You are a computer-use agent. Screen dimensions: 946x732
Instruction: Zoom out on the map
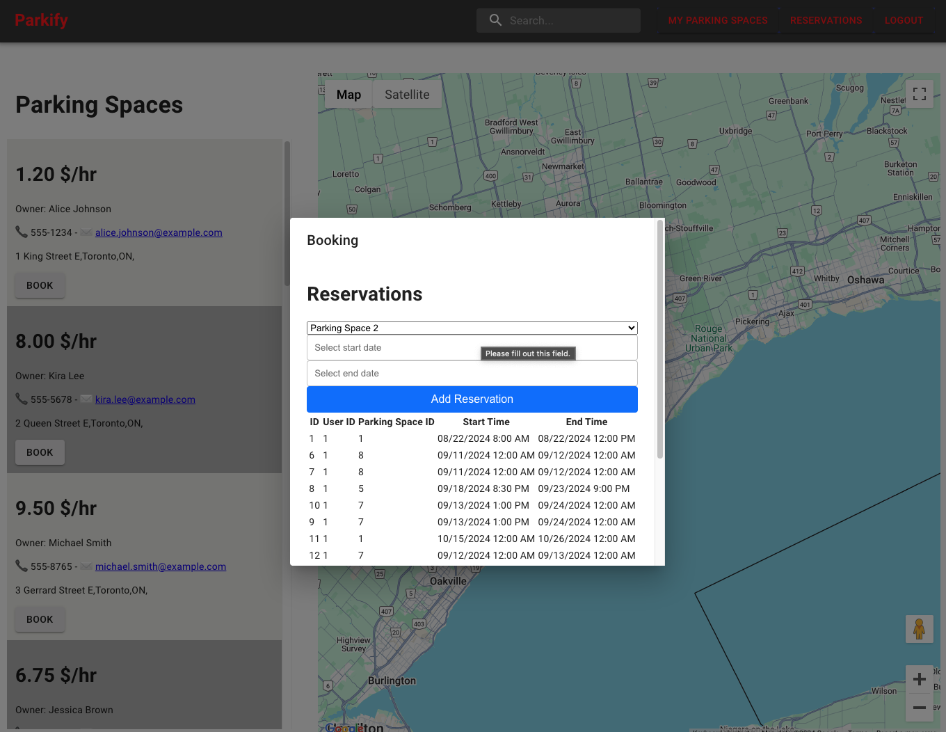(x=919, y=708)
